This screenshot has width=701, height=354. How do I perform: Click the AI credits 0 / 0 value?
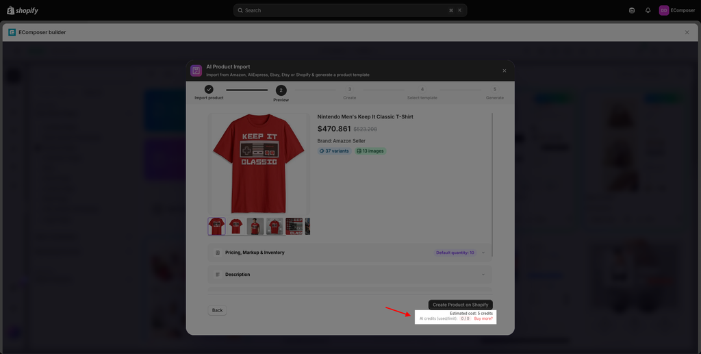465,318
